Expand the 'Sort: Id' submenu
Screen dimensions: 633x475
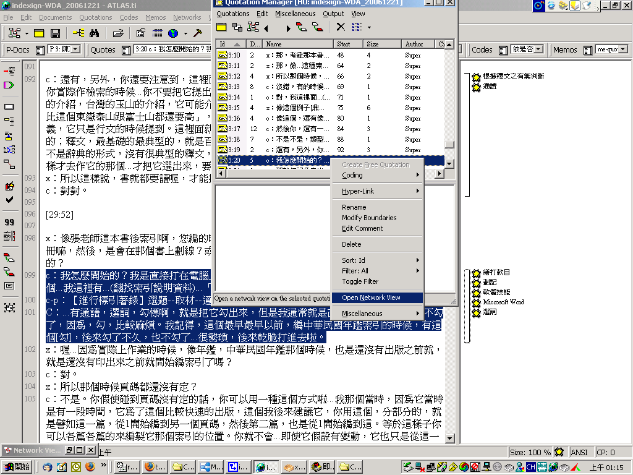coord(377,260)
